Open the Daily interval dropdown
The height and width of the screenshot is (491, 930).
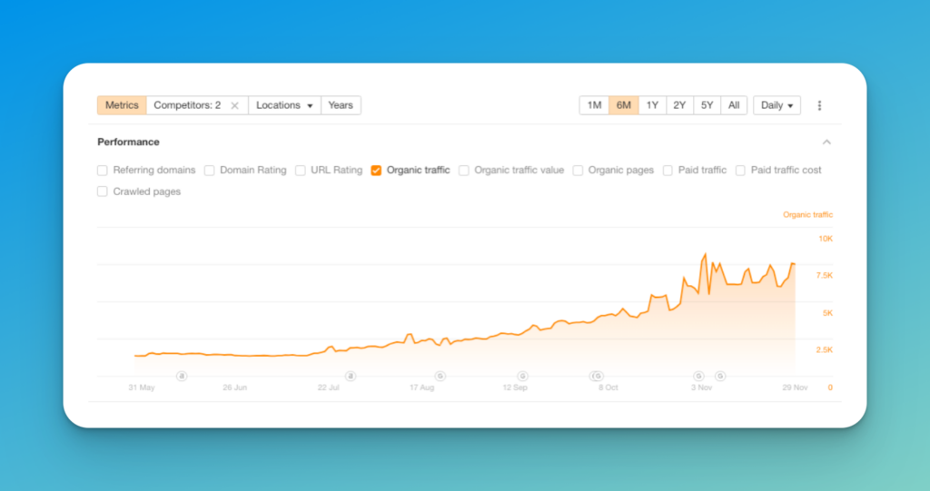click(x=777, y=105)
